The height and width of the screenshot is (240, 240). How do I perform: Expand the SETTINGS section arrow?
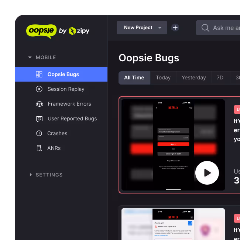coord(31,175)
